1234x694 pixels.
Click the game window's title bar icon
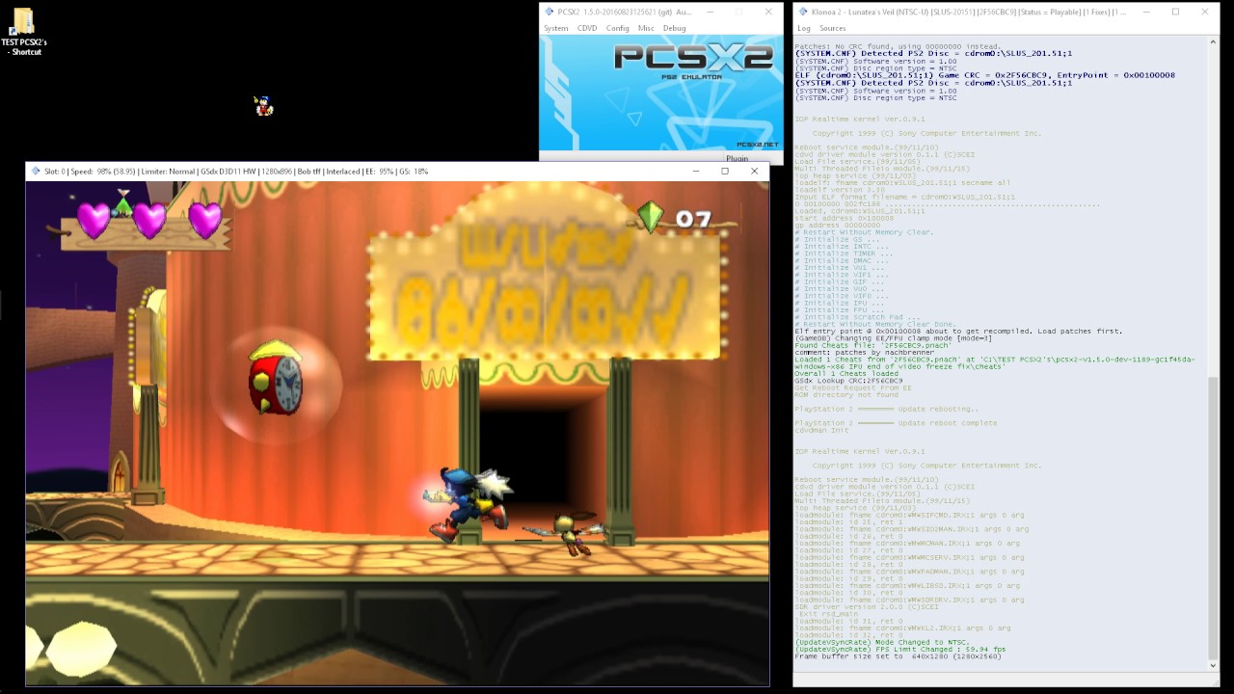point(36,172)
